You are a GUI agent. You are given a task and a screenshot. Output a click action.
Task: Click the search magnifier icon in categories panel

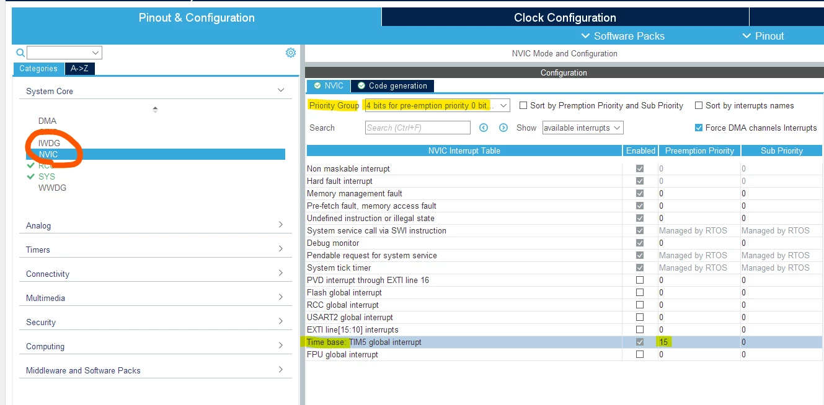coord(20,53)
